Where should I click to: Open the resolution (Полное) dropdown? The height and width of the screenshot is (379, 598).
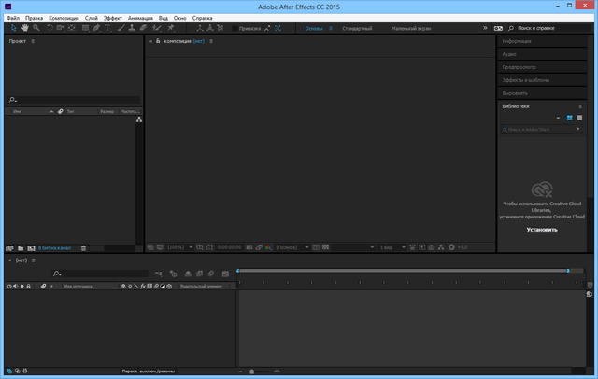coord(289,247)
